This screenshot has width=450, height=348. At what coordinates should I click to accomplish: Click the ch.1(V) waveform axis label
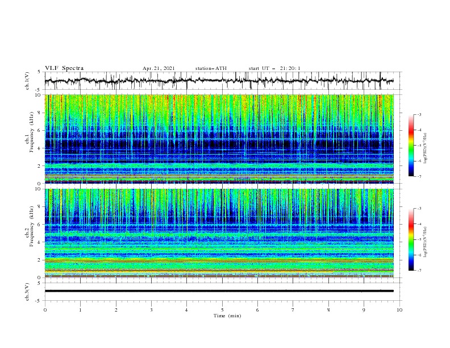click(x=27, y=81)
